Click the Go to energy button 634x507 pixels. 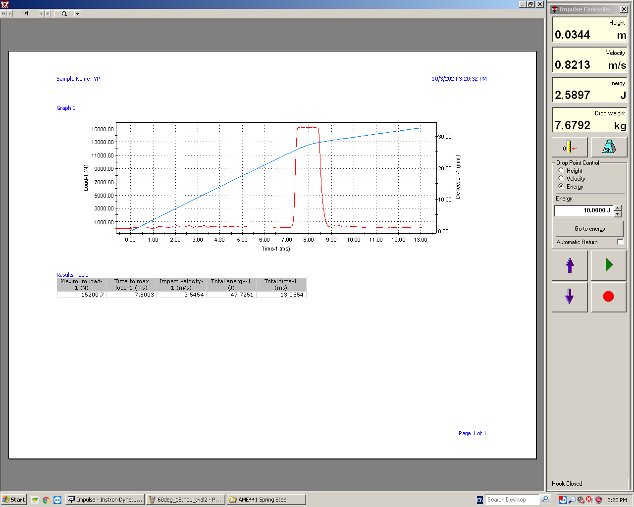pos(589,229)
